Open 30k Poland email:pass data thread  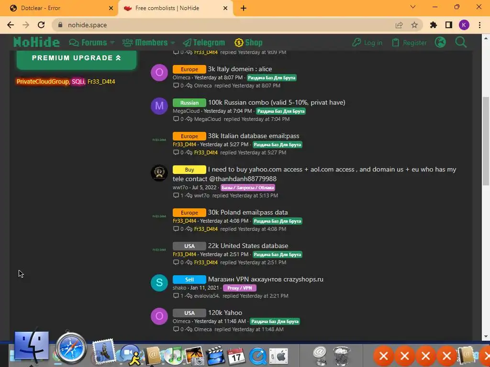pyautogui.click(x=248, y=212)
